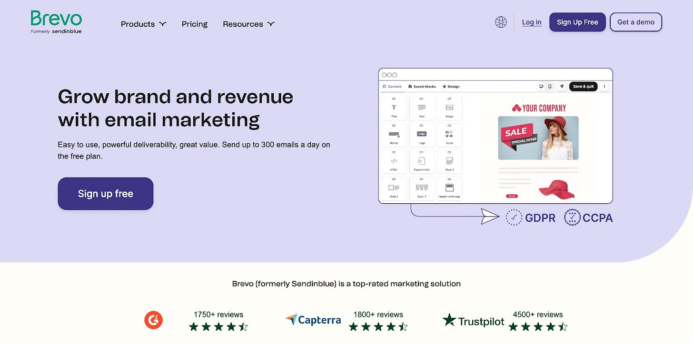Select the Style 1 block in the editor
This screenshot has width=693, height=345.
pyautogui.click(x=449, y=162)
